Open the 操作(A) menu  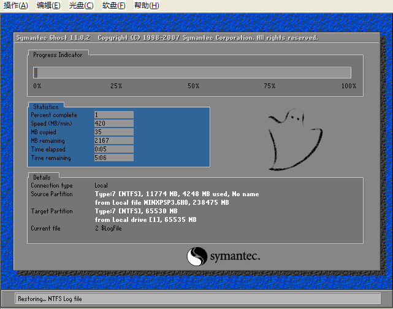(x=16, y=6)
